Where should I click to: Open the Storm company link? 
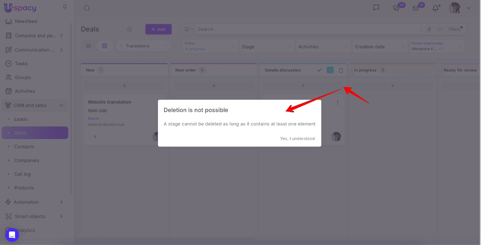coord(93,119)
